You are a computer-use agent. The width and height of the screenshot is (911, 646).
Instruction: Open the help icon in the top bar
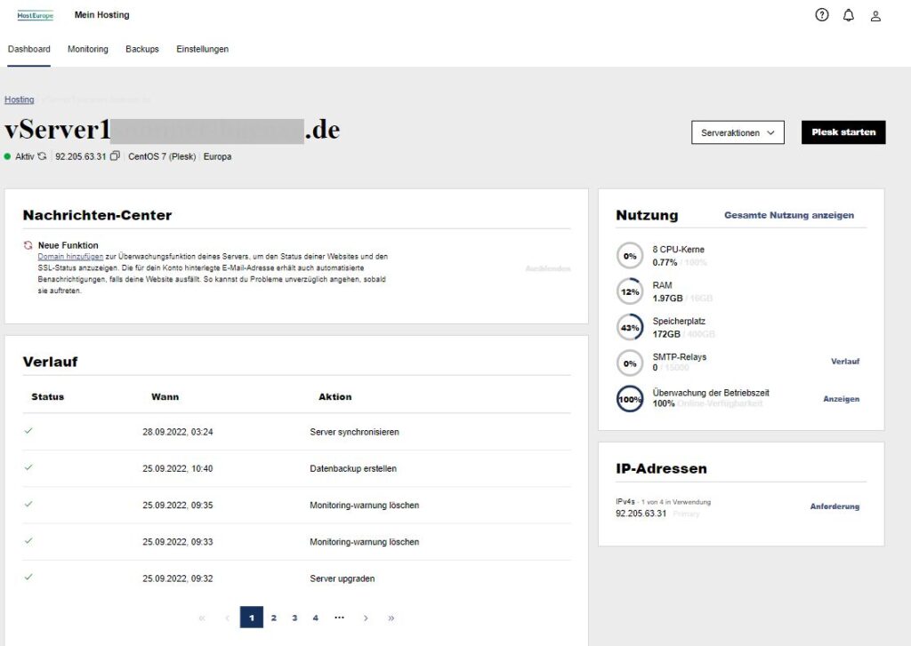[x=820, y=15]
